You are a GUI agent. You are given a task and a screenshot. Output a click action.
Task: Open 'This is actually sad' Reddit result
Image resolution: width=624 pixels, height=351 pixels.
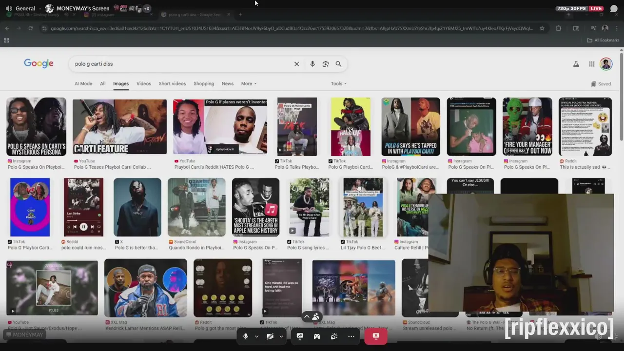pos(584,167)
